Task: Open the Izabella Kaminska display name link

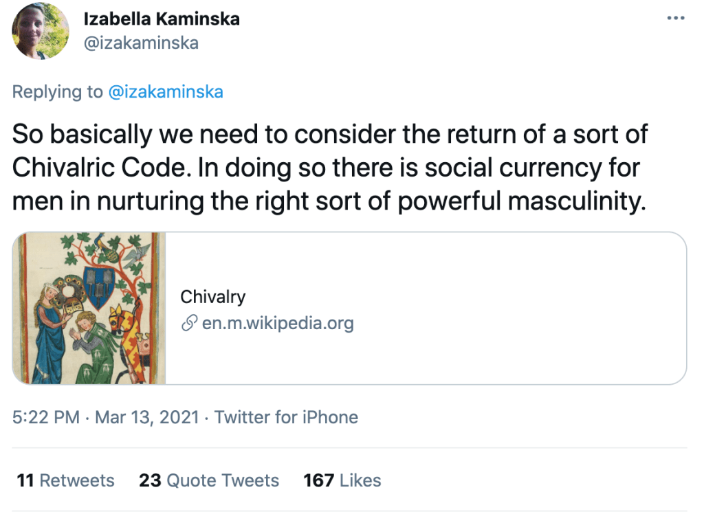Action: pos(162,19)
